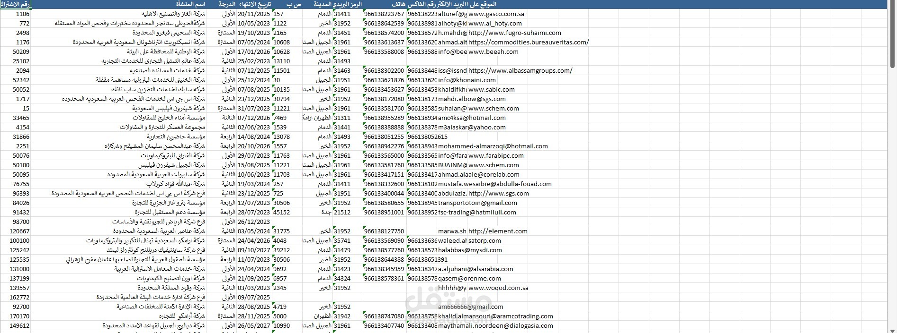This screenshot has width=897, height=333.
Task: Select subscription number cell 162772
Action: pos(15,297)
